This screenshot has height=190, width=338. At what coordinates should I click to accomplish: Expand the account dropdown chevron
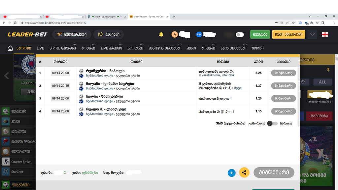point(312,34)
